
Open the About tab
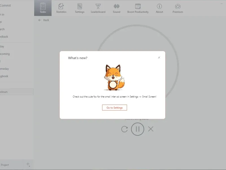click(x=159, y=8)
